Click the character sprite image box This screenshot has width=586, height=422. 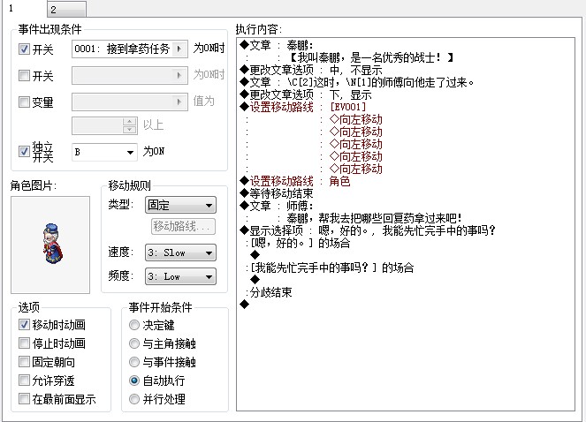point(50,245)
